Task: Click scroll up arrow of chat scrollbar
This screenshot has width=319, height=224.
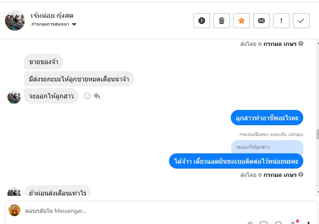Action: pyautogui.click(x=318, y=43)
